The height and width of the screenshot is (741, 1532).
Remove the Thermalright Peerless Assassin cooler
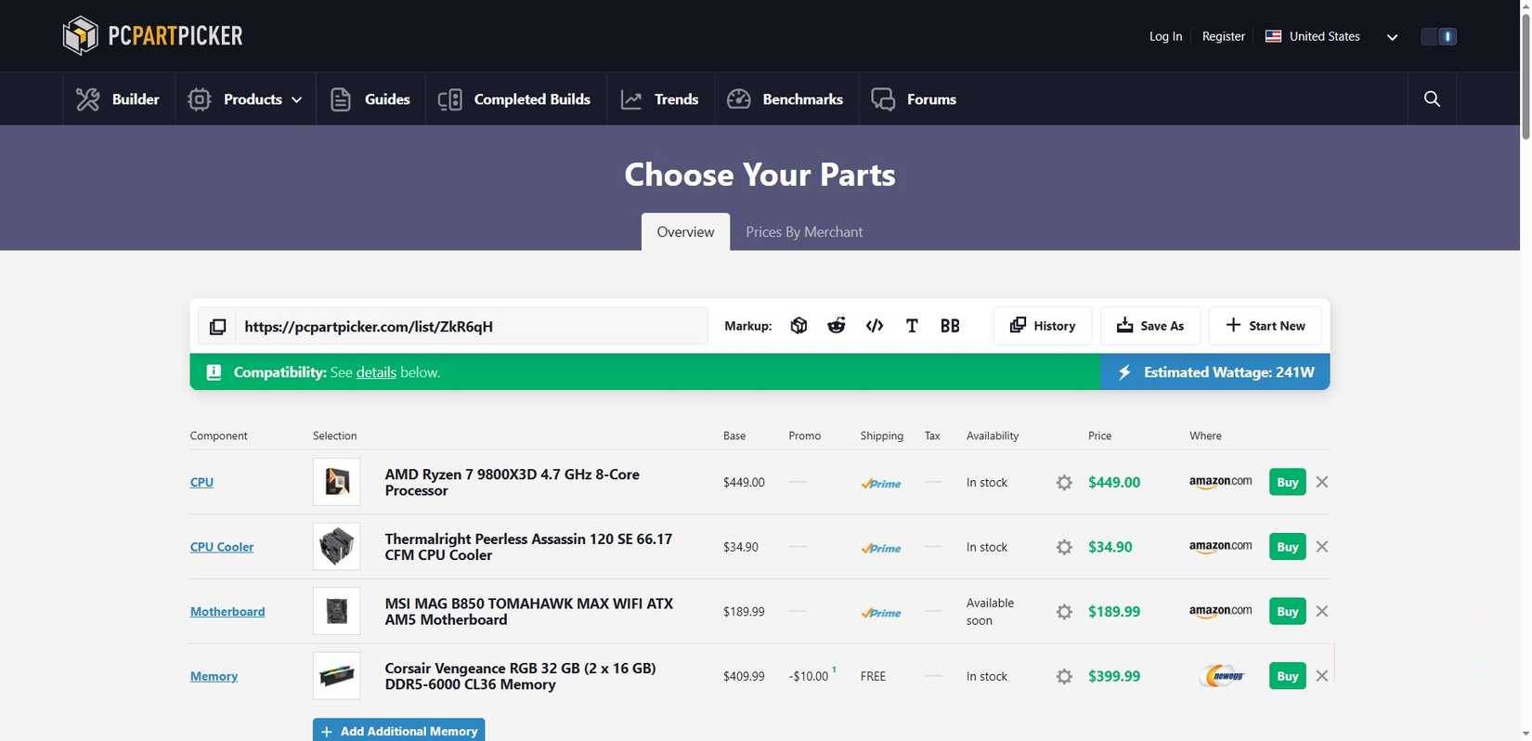pyautogui.click(x=1322, y=547)
